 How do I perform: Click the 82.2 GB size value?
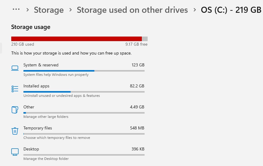click(x=137, y=86)
